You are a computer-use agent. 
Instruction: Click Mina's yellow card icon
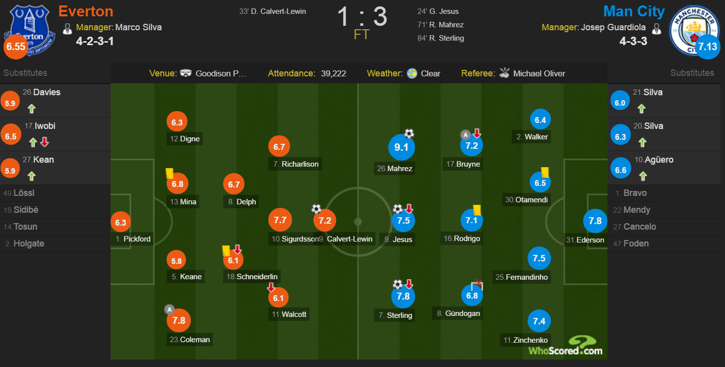[169, 173]
